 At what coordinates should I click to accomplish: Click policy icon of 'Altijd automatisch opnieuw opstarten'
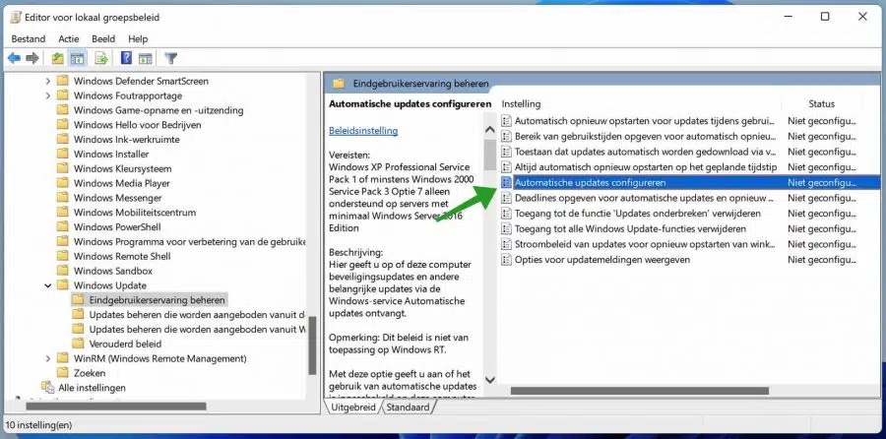click(x=506, y=167)
